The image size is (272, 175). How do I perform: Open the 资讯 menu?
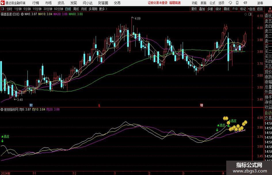(61, 3)
